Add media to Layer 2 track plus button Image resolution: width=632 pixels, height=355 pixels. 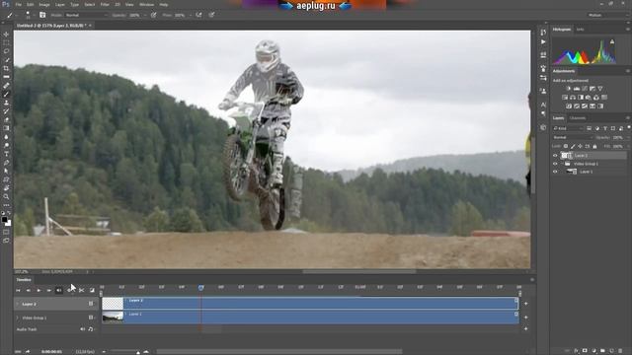(526, 304)
